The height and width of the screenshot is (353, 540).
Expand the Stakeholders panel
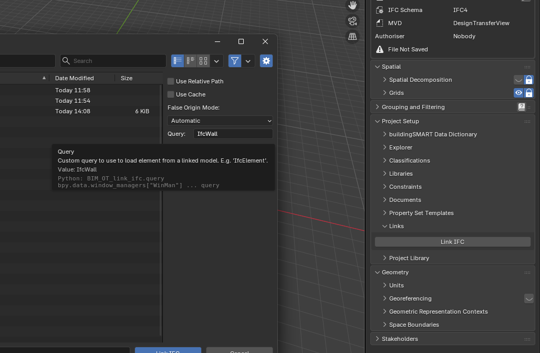(x=378, y=339)
